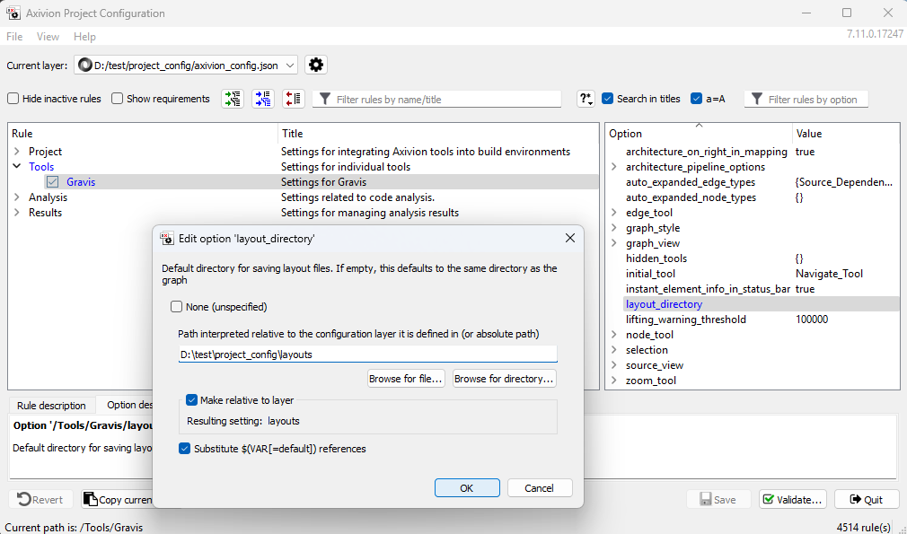Expand the graph_style option

coord(613,228)
